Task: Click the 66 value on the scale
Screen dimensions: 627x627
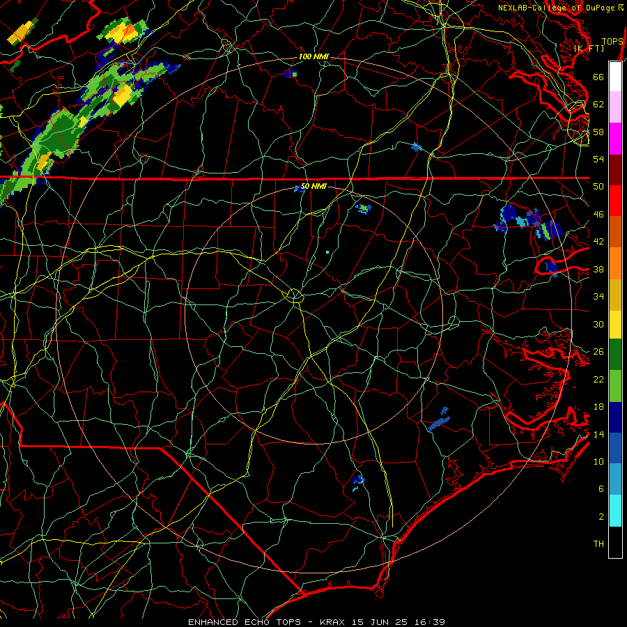Action: 598,77
